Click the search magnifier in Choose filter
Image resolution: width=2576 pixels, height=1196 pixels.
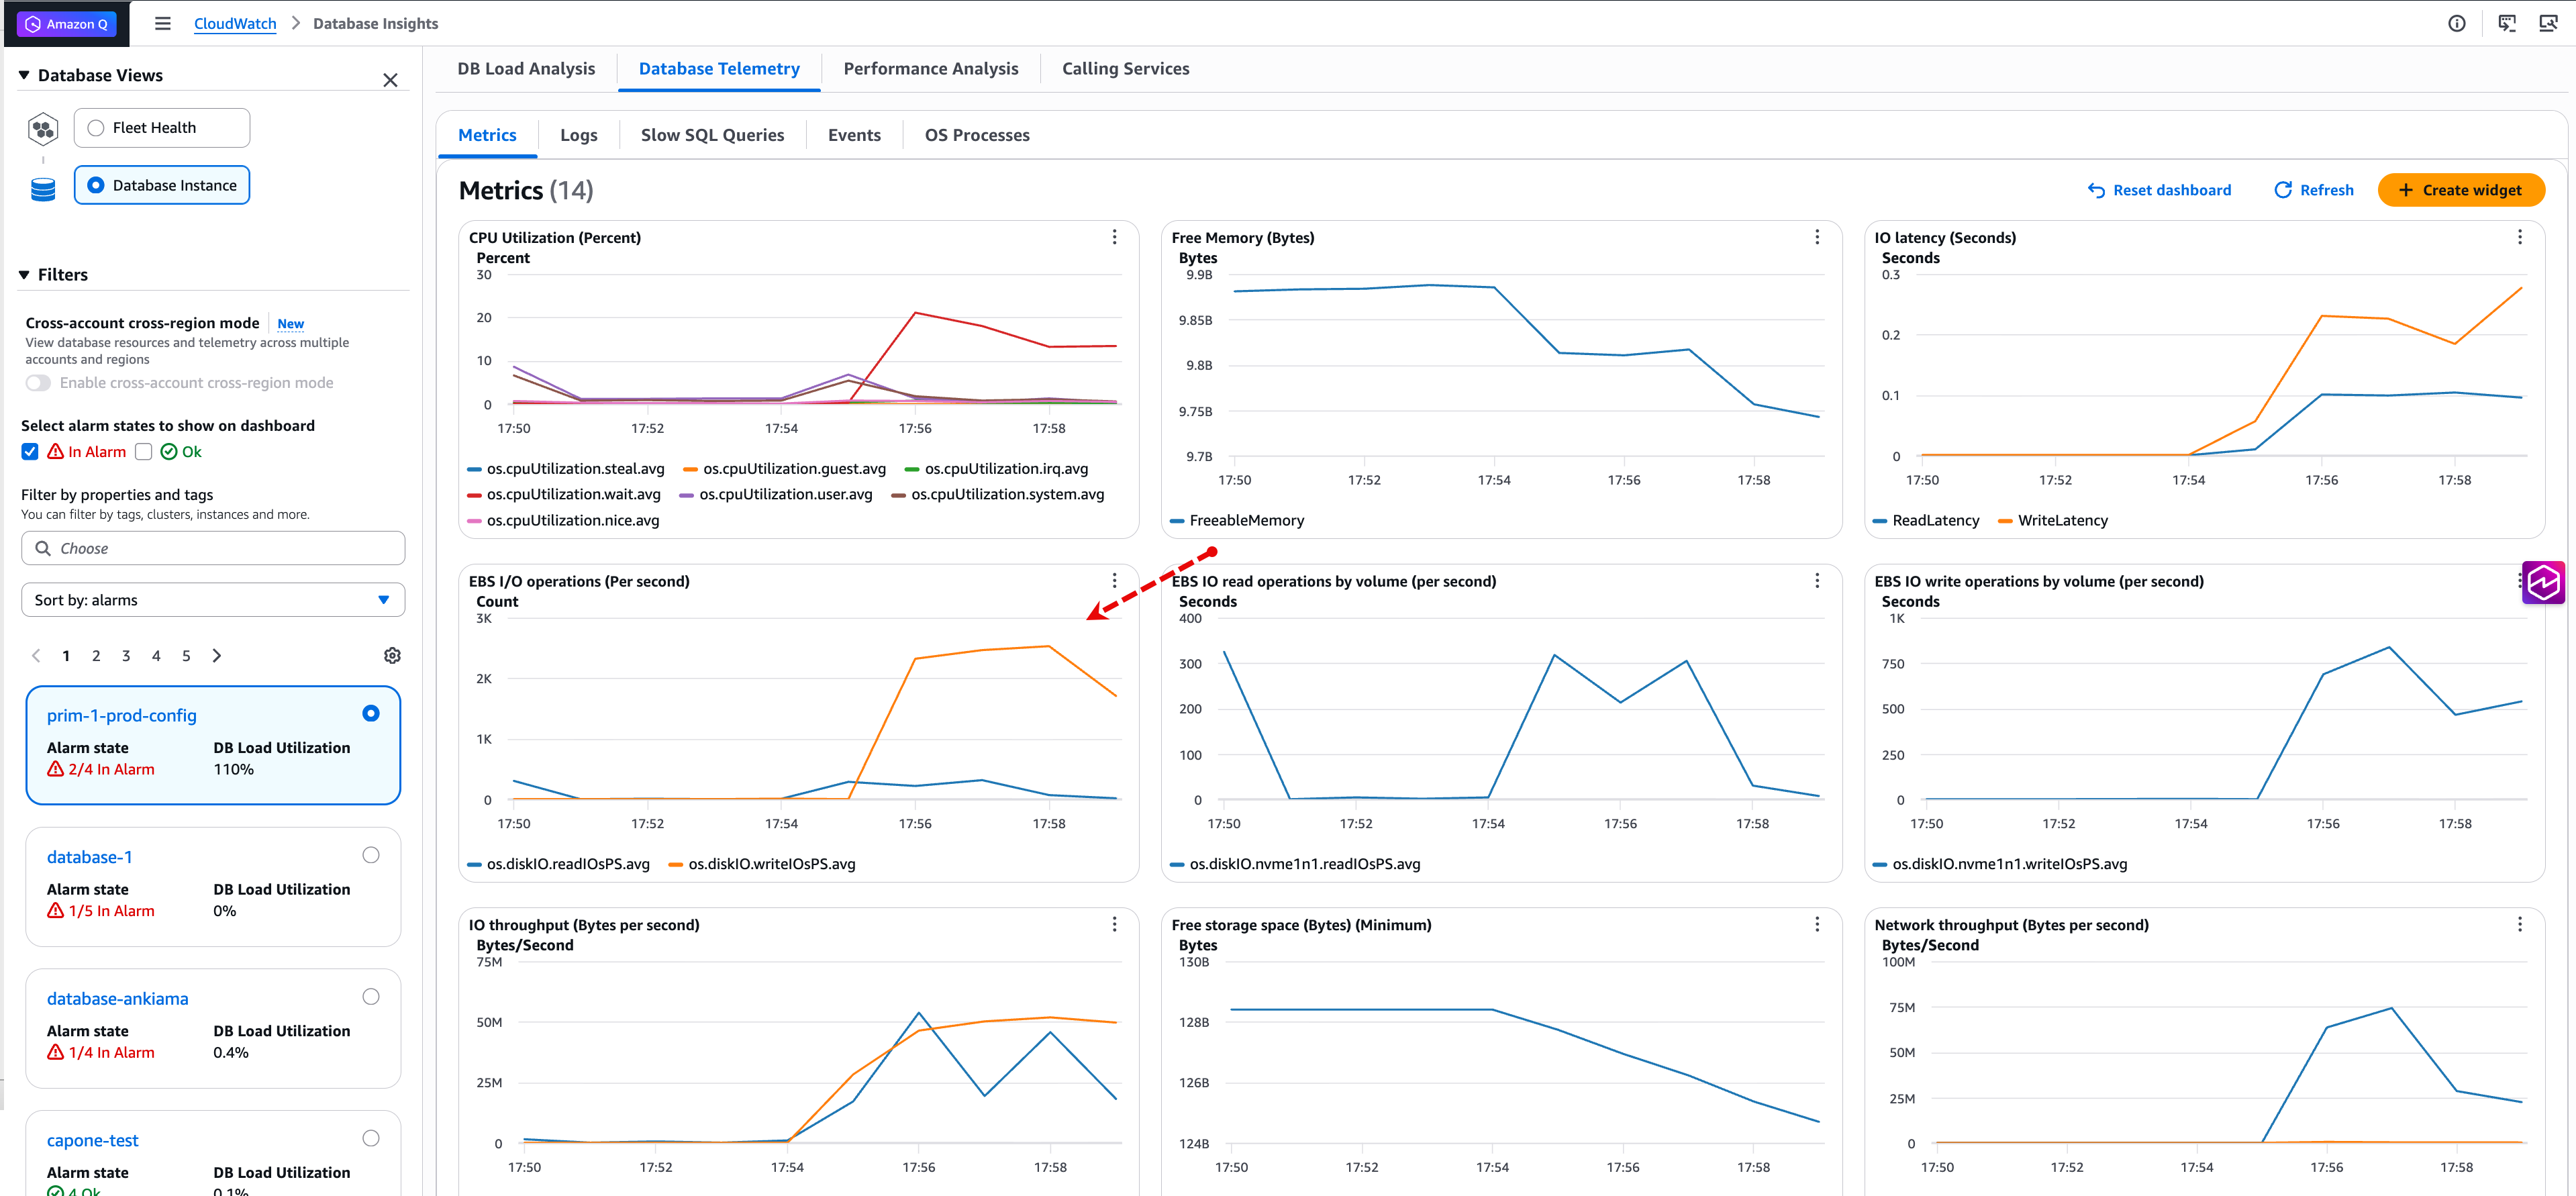pyautogui.click(x=43, y=548)
